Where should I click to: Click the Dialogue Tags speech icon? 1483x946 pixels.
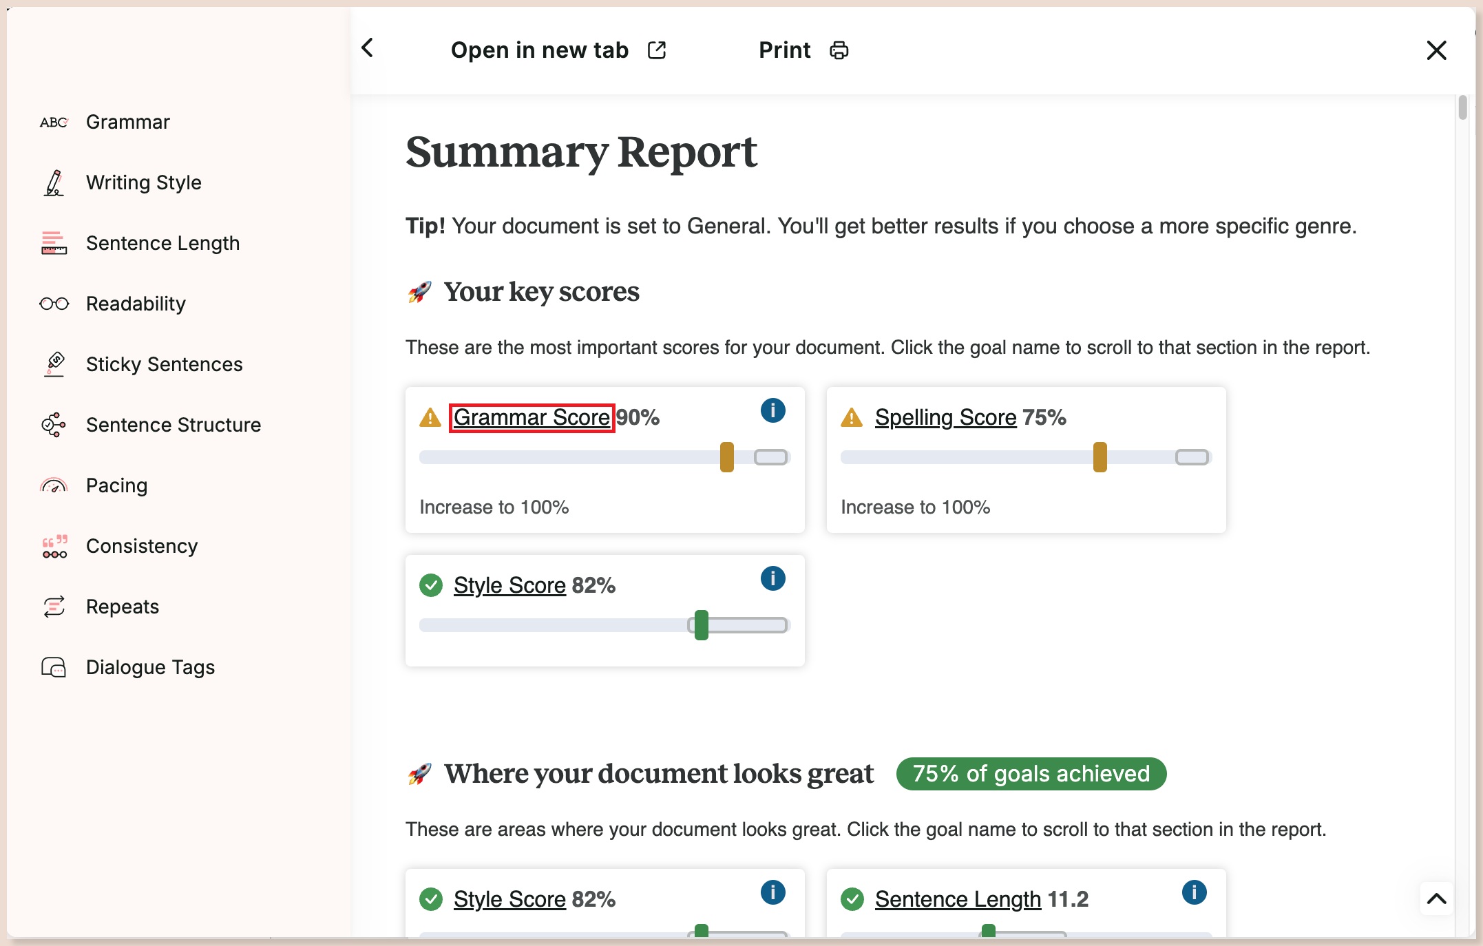54,667
